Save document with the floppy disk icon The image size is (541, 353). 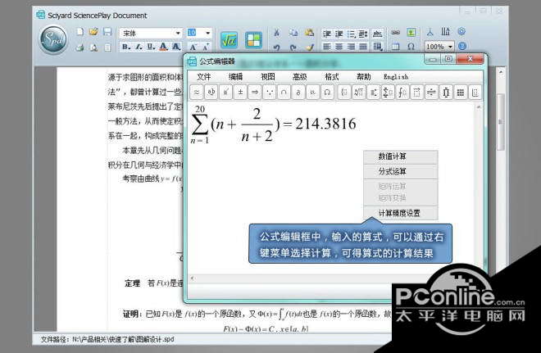tap(107, 32)
